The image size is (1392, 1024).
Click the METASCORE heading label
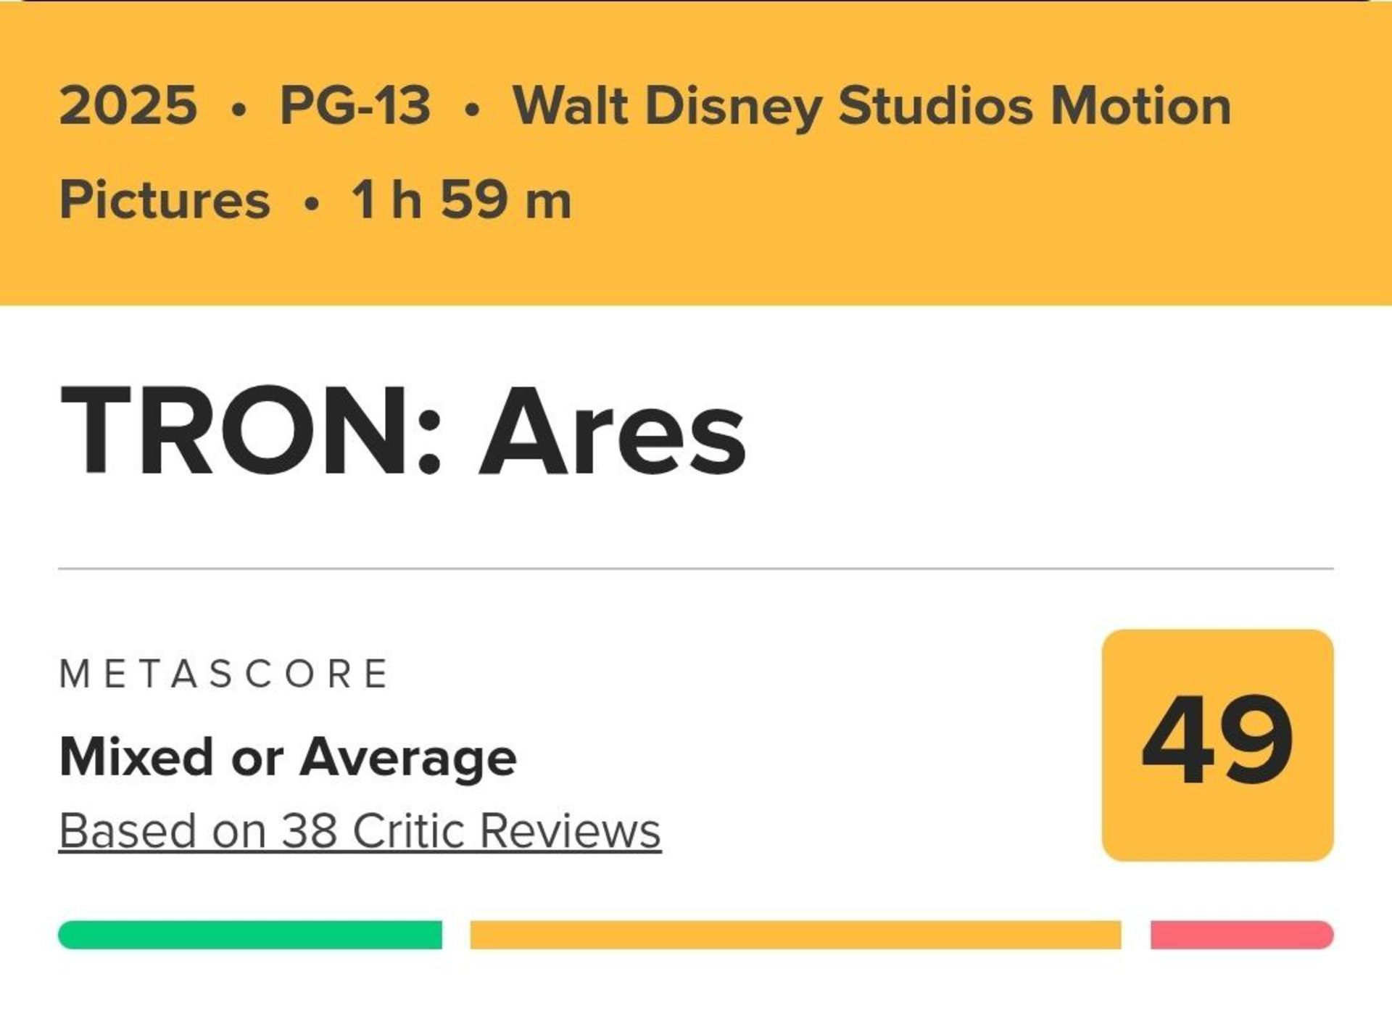(x=224, y=674)
